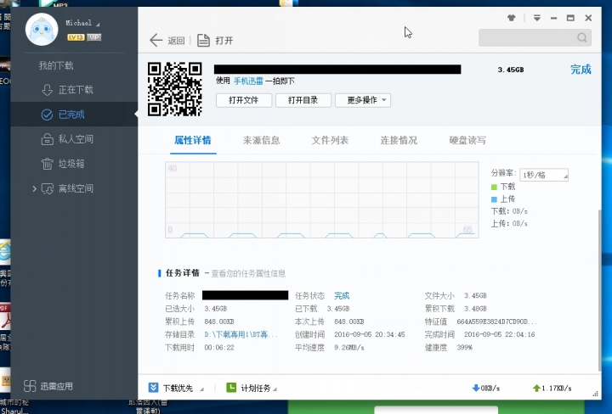Click the back arrow 返回 icon
This screenshot has width=612, height=414.
[x=156, y=40]
